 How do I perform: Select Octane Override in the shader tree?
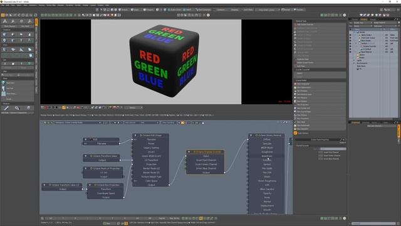[369, 46]
